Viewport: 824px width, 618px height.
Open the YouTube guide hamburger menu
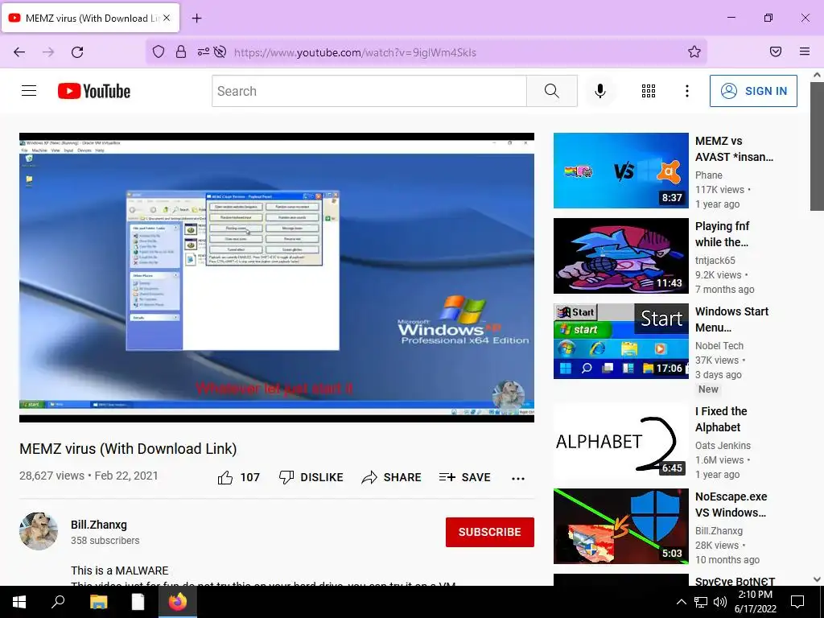[29, 91]
